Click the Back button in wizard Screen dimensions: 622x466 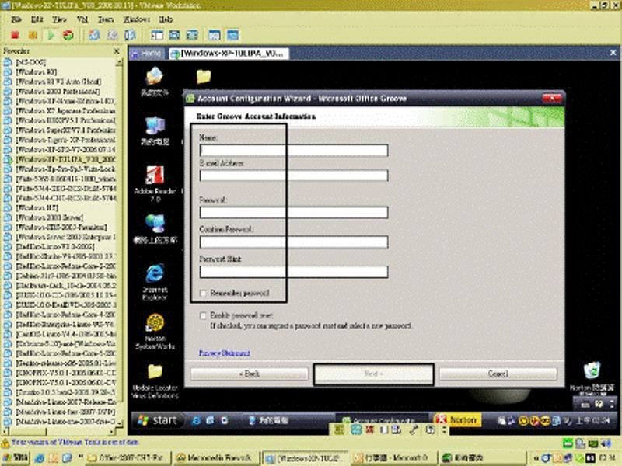point(250,374)
